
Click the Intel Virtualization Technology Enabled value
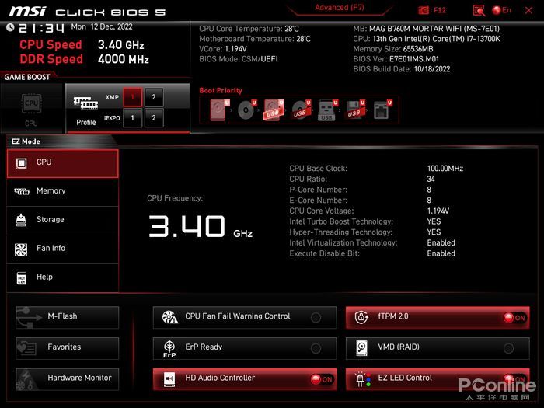point(441,242)
